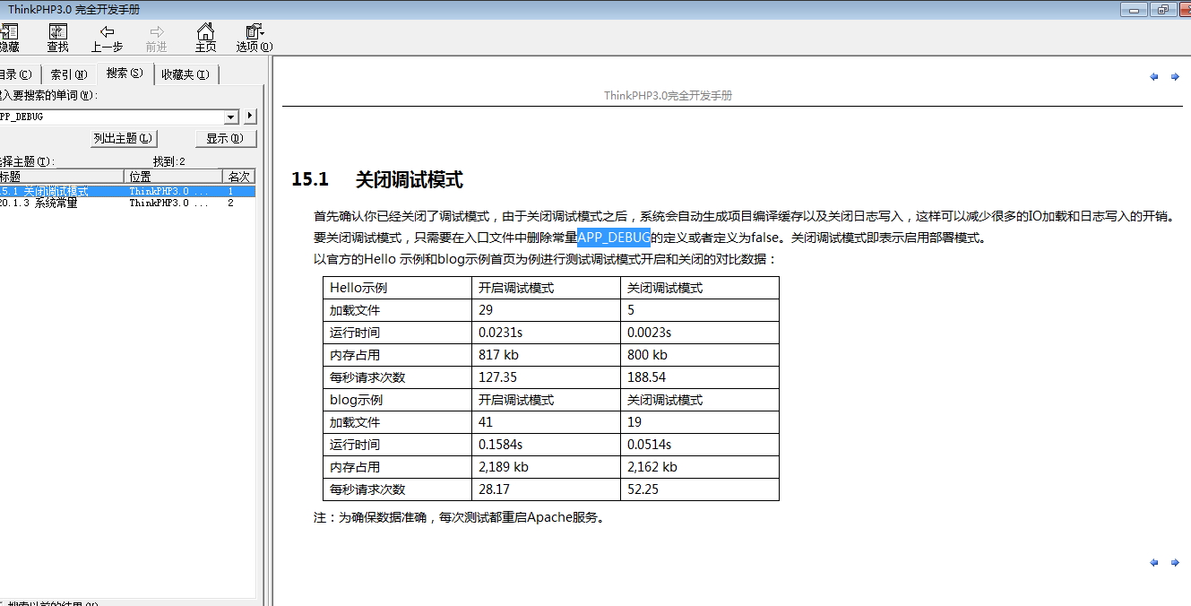Viewport: 1191px width, 606px height.
Task: Click the table cell showing 52.25
Action: pos(699,489)
